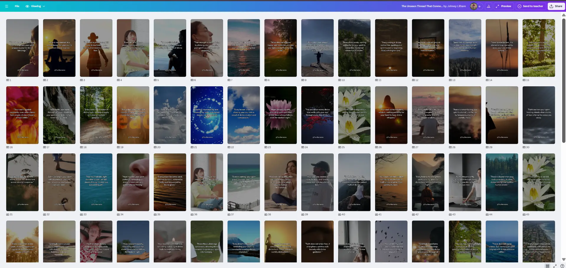Click the page number label '36'
Viewport: 566px width, 268px height.
pyautogui.click(x=195, y=214)
